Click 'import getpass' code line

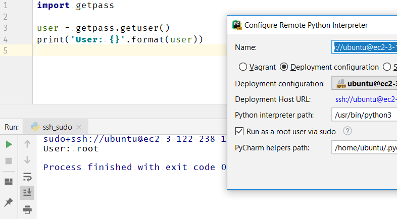[75, 6]
